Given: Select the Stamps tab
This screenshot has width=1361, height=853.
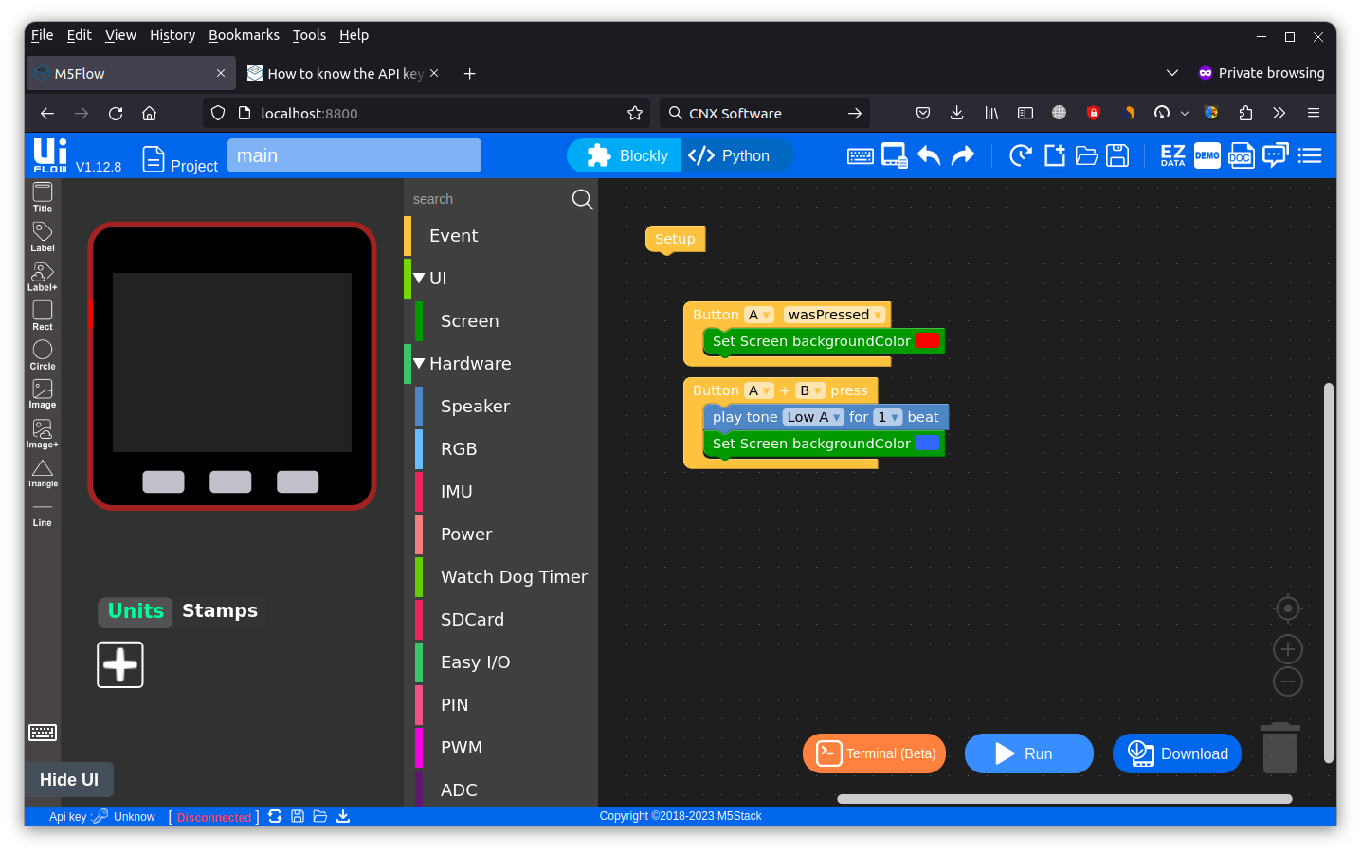Looking at the screenshot, I should [220, 611].
